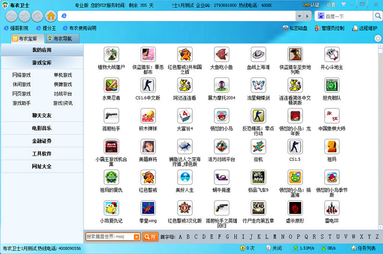Viewport: 383px width, 254px height.
Task: Filter games by letter Z
Action: [x=377, y=236]
